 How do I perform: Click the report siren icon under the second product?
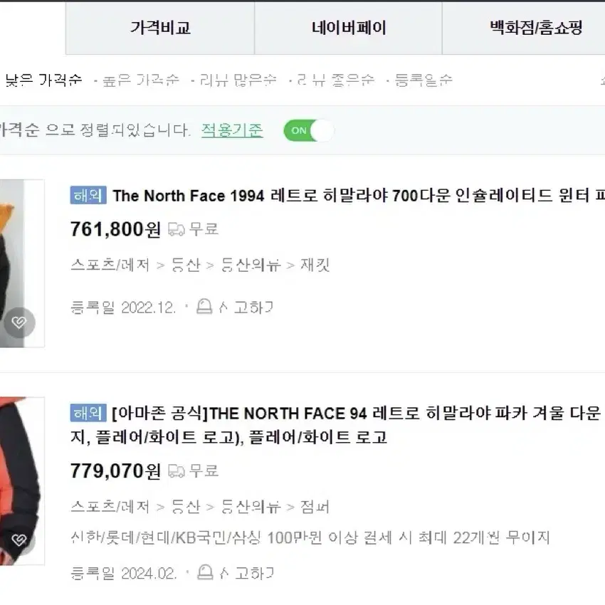point(205,572)
